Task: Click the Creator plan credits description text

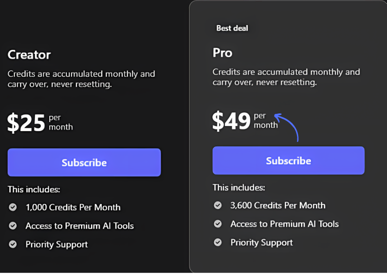Action: (81, 79)
